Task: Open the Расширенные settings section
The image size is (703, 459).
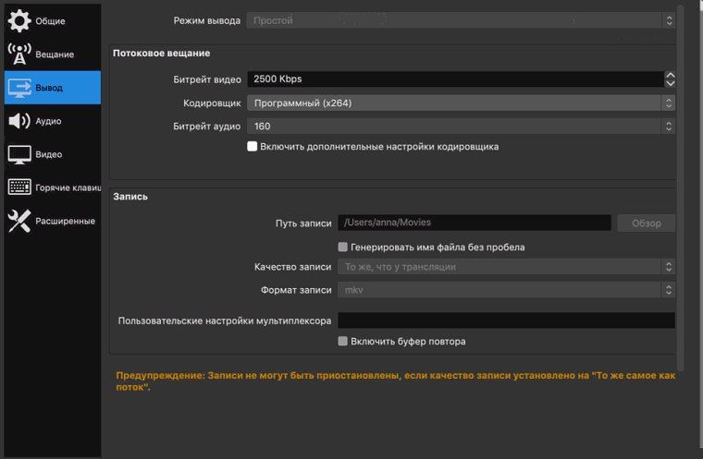Action: [x=53, y=221]
